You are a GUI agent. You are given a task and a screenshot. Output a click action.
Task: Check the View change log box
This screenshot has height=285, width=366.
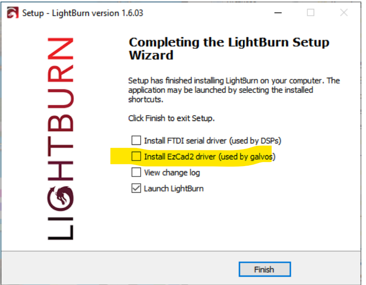point(136,172)
